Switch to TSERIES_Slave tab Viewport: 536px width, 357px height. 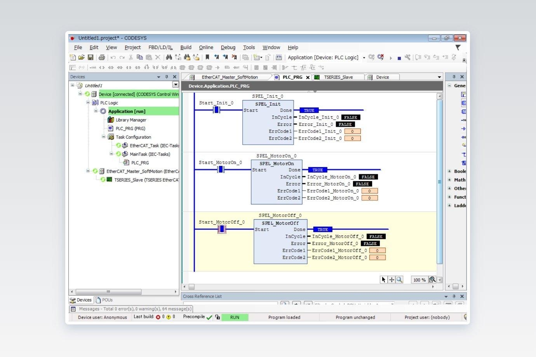(x=338, y=77)
